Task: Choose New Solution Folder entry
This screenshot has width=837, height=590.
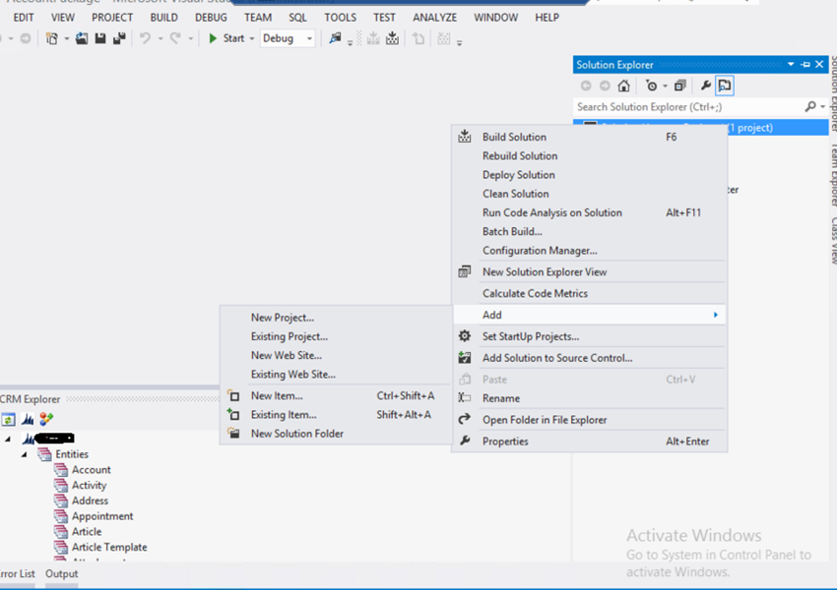Action: click(x=336, y=434)
